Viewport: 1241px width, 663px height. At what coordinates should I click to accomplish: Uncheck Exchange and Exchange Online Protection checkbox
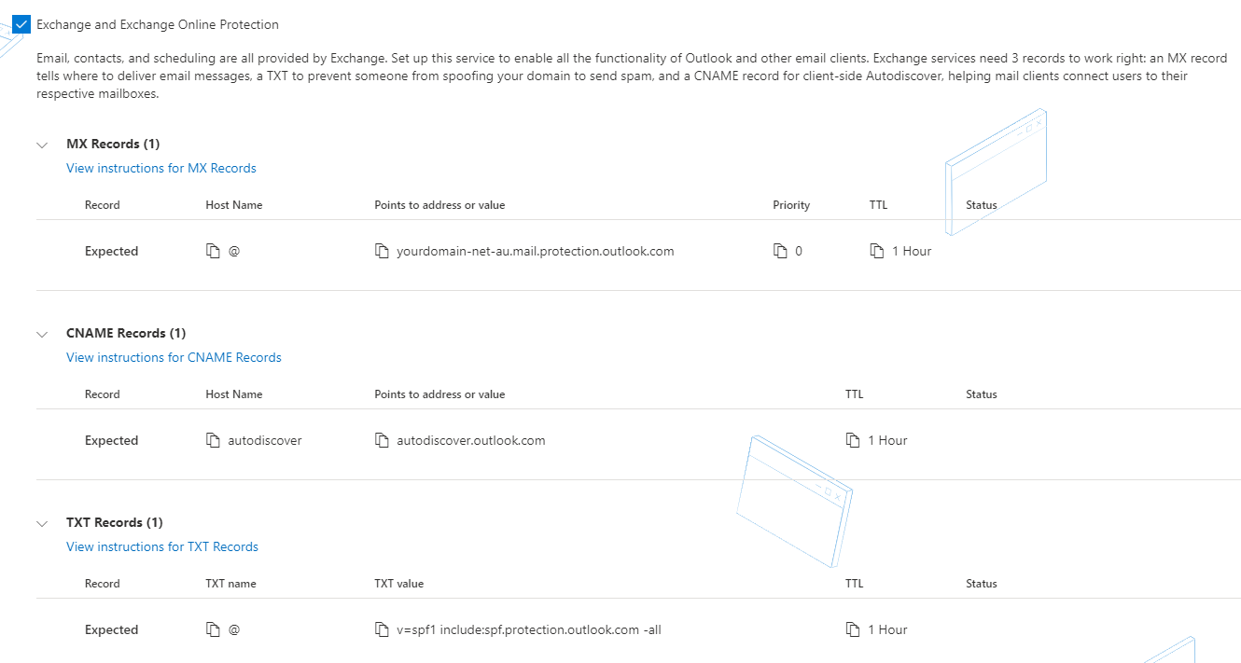coord(21,24)
